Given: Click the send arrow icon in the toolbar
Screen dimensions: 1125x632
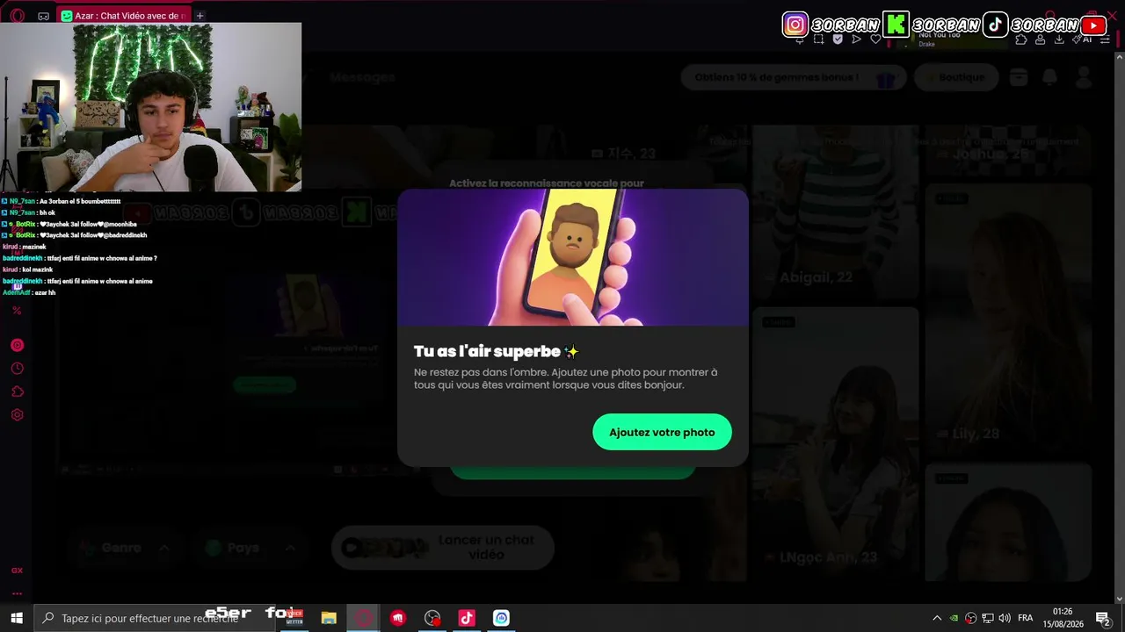Looking at the screenshot, I should coord(857,39).
